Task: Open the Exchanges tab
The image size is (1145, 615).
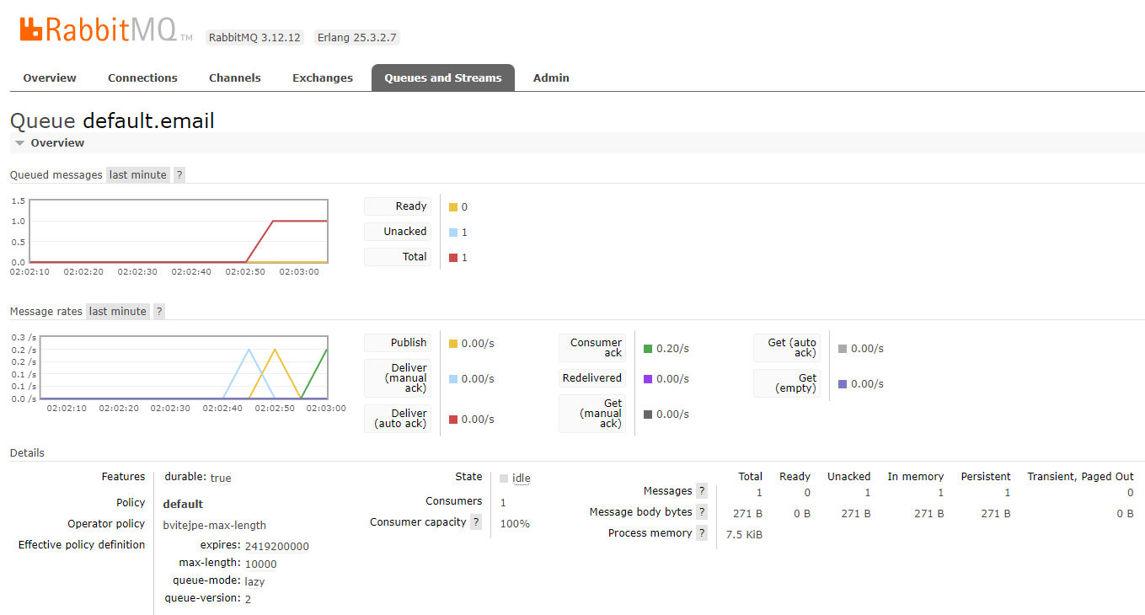Action: click(323, 78)
